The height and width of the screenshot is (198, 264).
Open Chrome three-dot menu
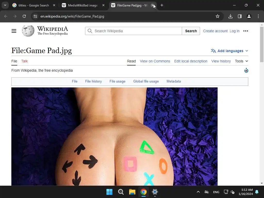[x=258, y=16]
